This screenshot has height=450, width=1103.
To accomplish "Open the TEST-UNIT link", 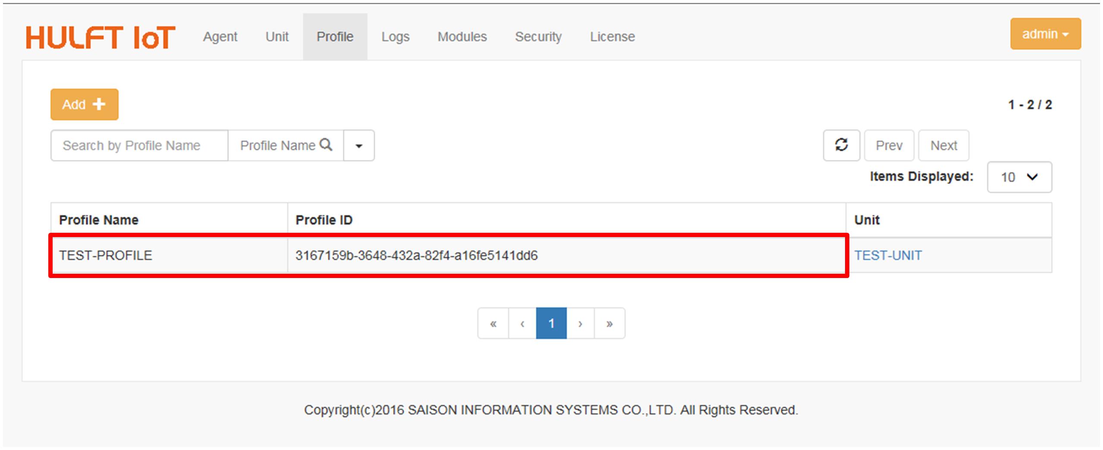I will [x=888, y=256].
